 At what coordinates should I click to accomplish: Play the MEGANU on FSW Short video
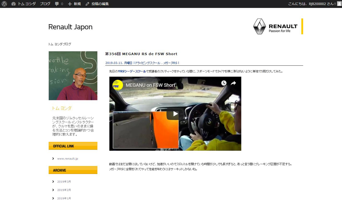(175, 114)
